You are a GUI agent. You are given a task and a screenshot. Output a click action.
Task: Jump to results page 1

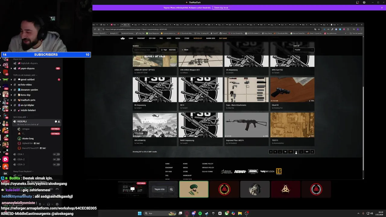275,152
